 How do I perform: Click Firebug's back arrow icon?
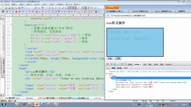(115, 64)
